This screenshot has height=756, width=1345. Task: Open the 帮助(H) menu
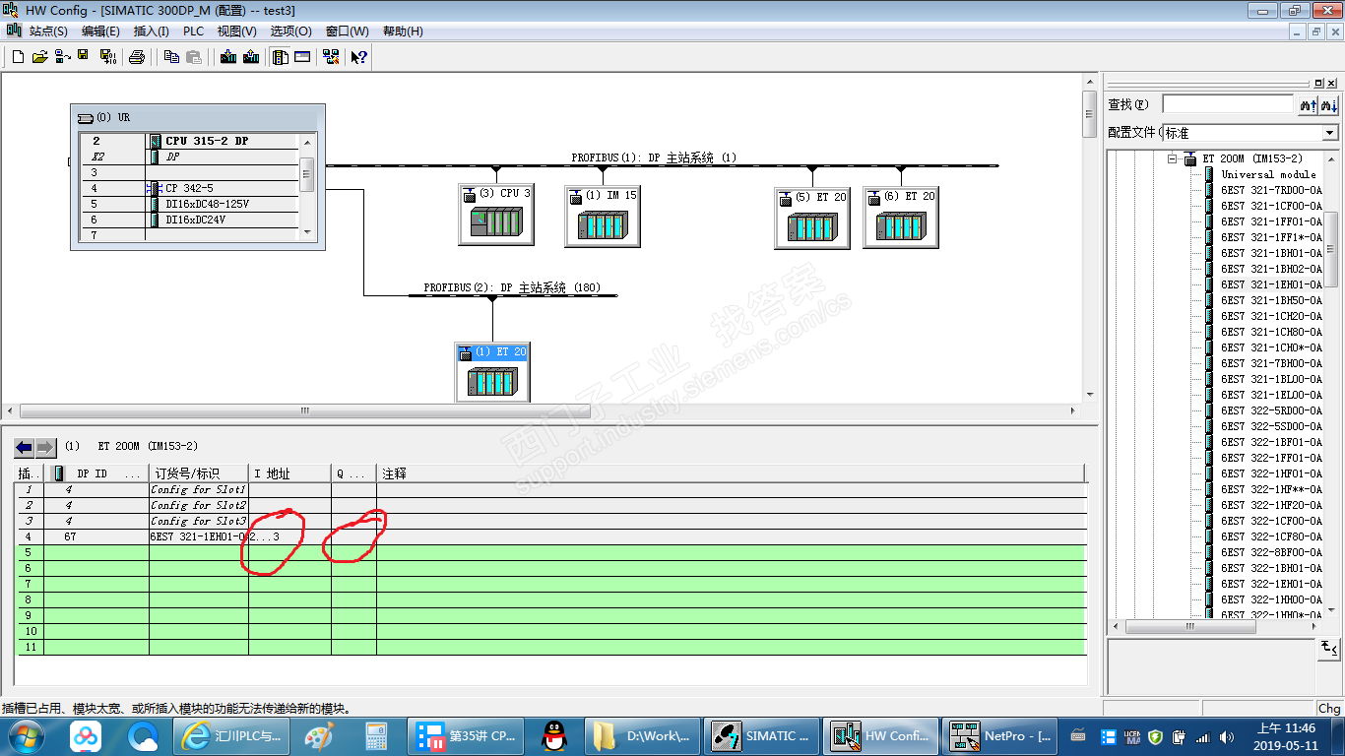click(403, 31)
